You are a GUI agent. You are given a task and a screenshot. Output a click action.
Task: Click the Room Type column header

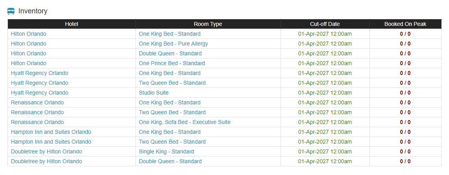(208, 24)
